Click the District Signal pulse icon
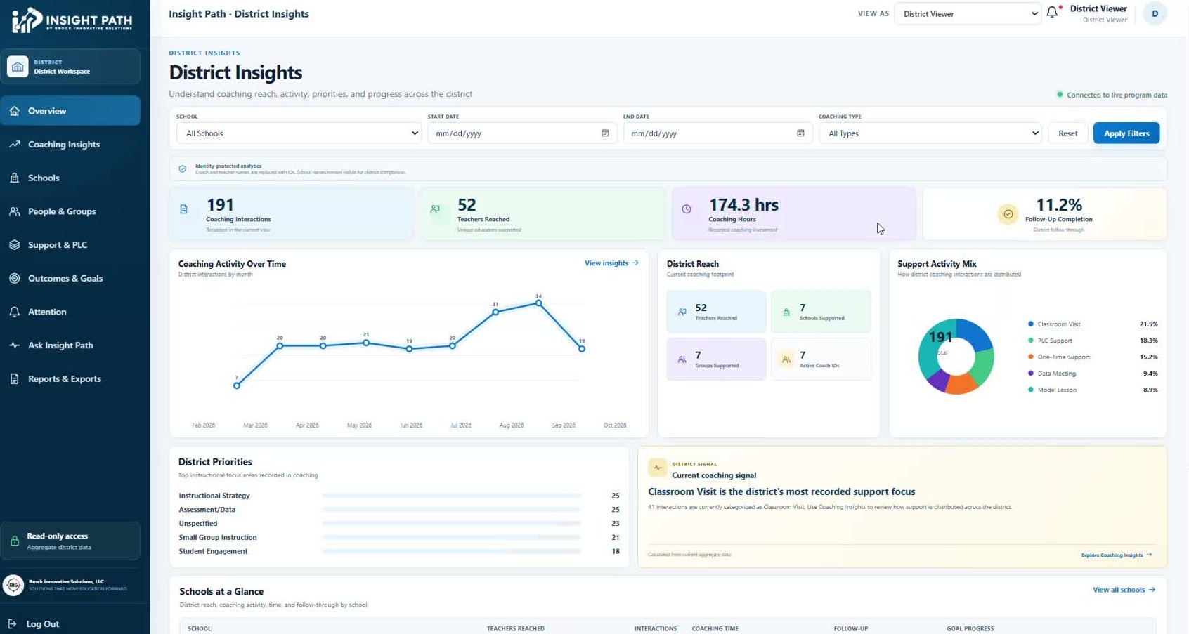1189x634 pixels. (x=658, y=468)
